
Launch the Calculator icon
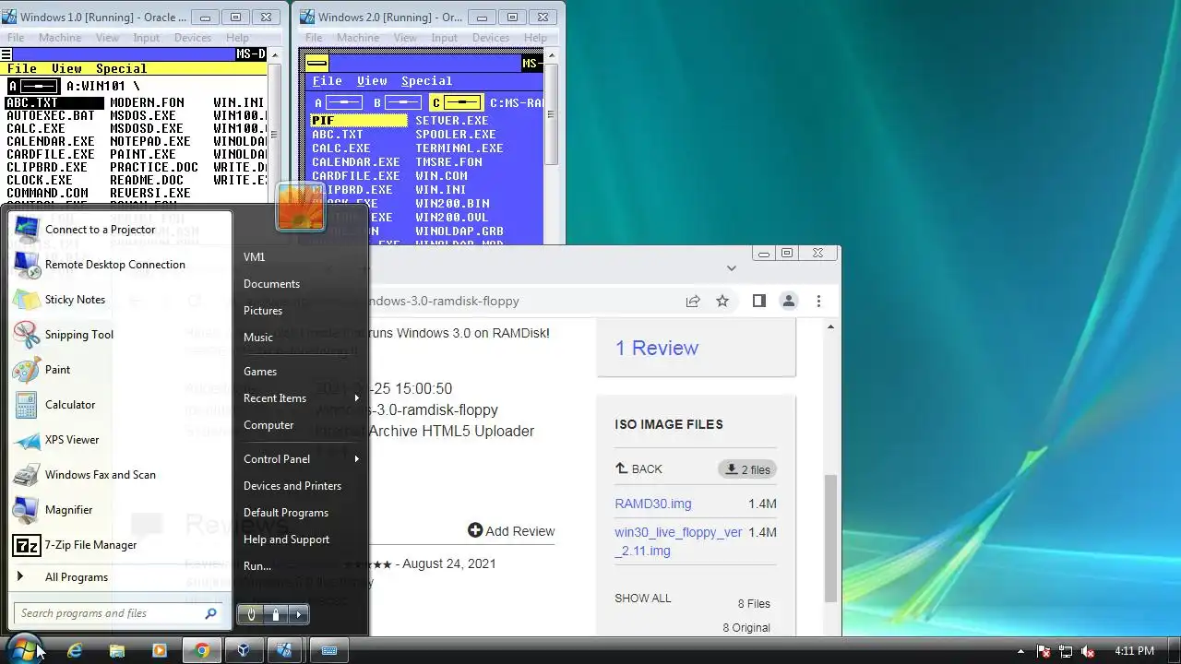[27, 405]
